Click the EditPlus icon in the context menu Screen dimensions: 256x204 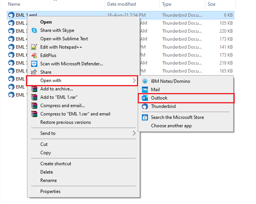pos(34,55)
